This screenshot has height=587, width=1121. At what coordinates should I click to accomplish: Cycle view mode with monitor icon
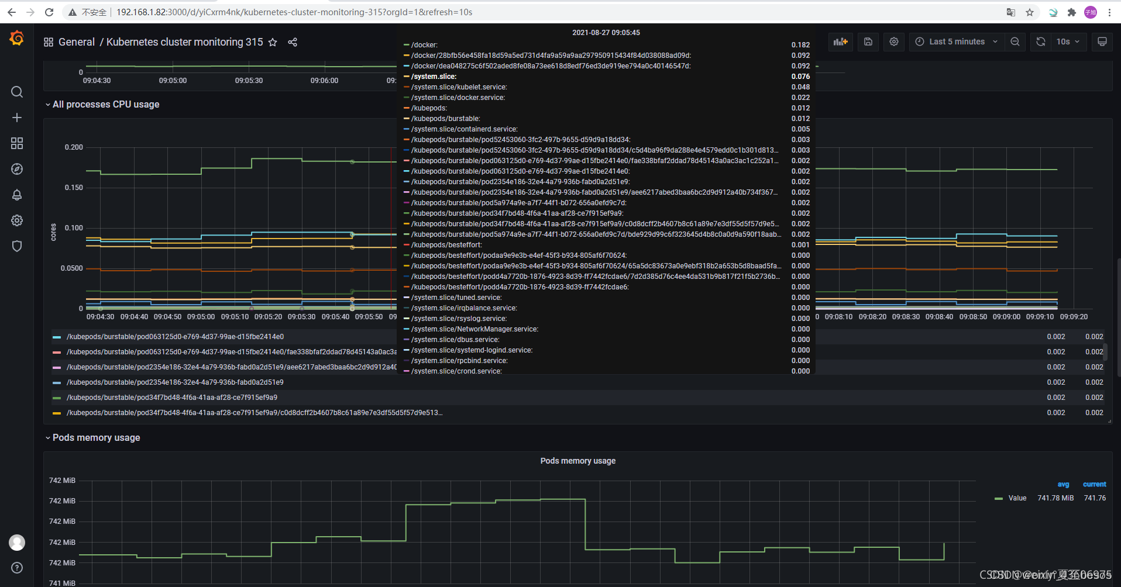tap(1102, 42)
